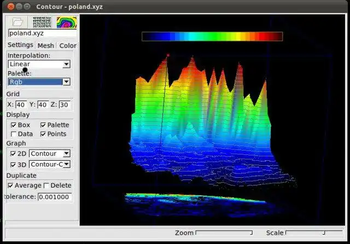
Task: Click the colorful contour map icon
Action: pyautogui.click(x=67, y=22)
